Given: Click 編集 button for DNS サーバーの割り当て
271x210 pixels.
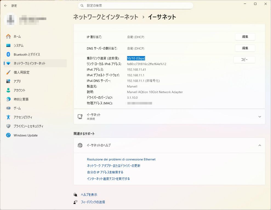Looking at the screenshot, I should [245, 48].
